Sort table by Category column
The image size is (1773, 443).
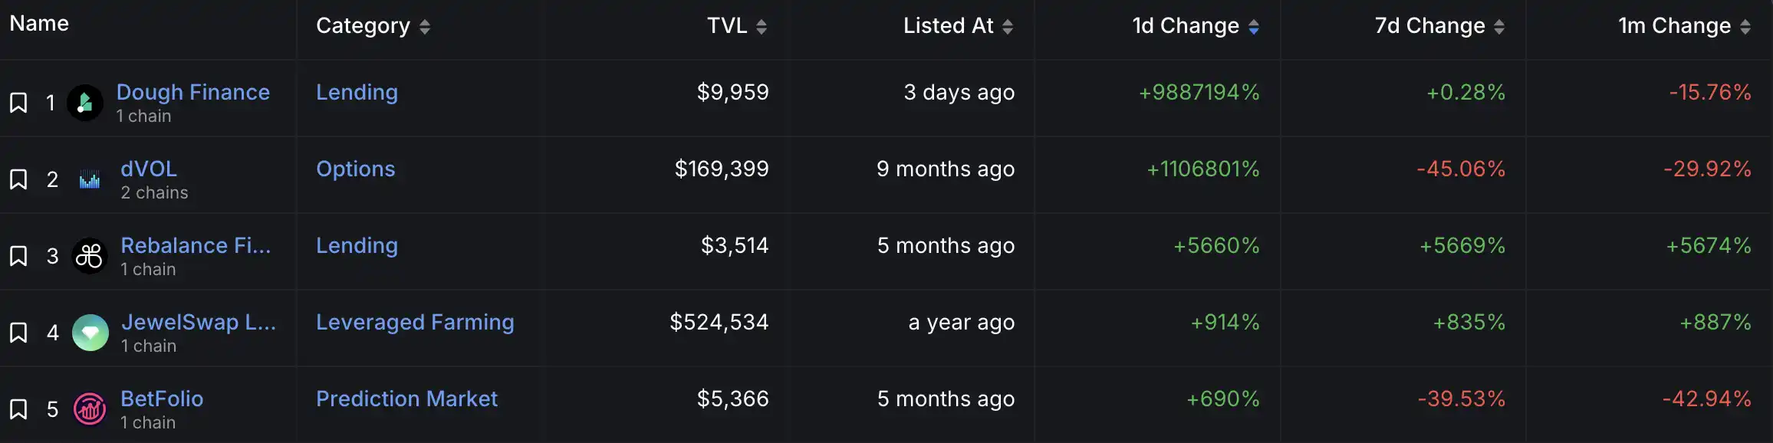pos(424,27)
